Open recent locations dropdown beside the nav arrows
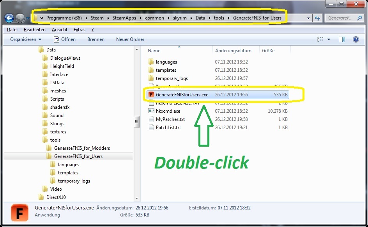The image size is (368, 227). [x=28, y=18]
